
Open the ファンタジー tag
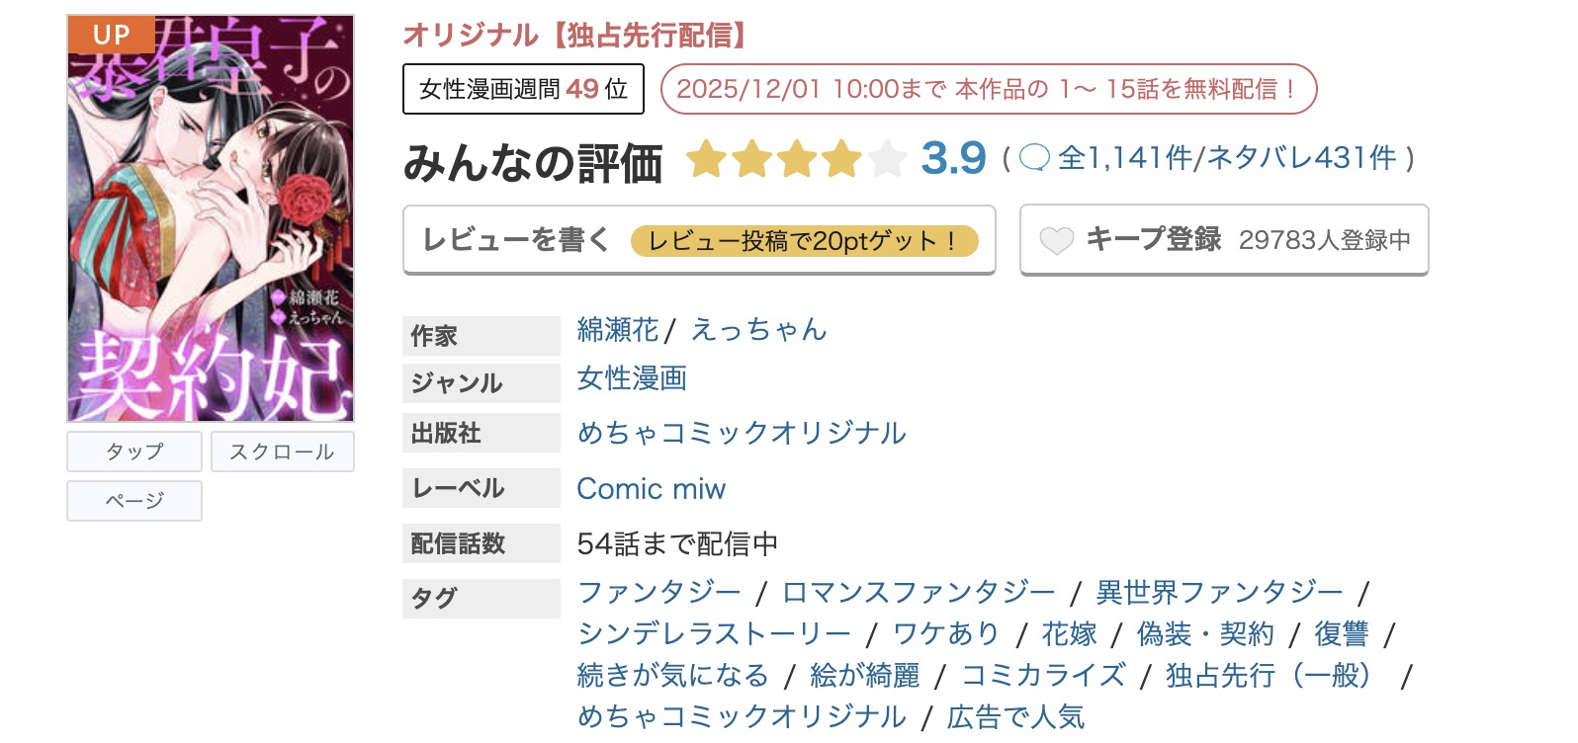click(657, 591)
